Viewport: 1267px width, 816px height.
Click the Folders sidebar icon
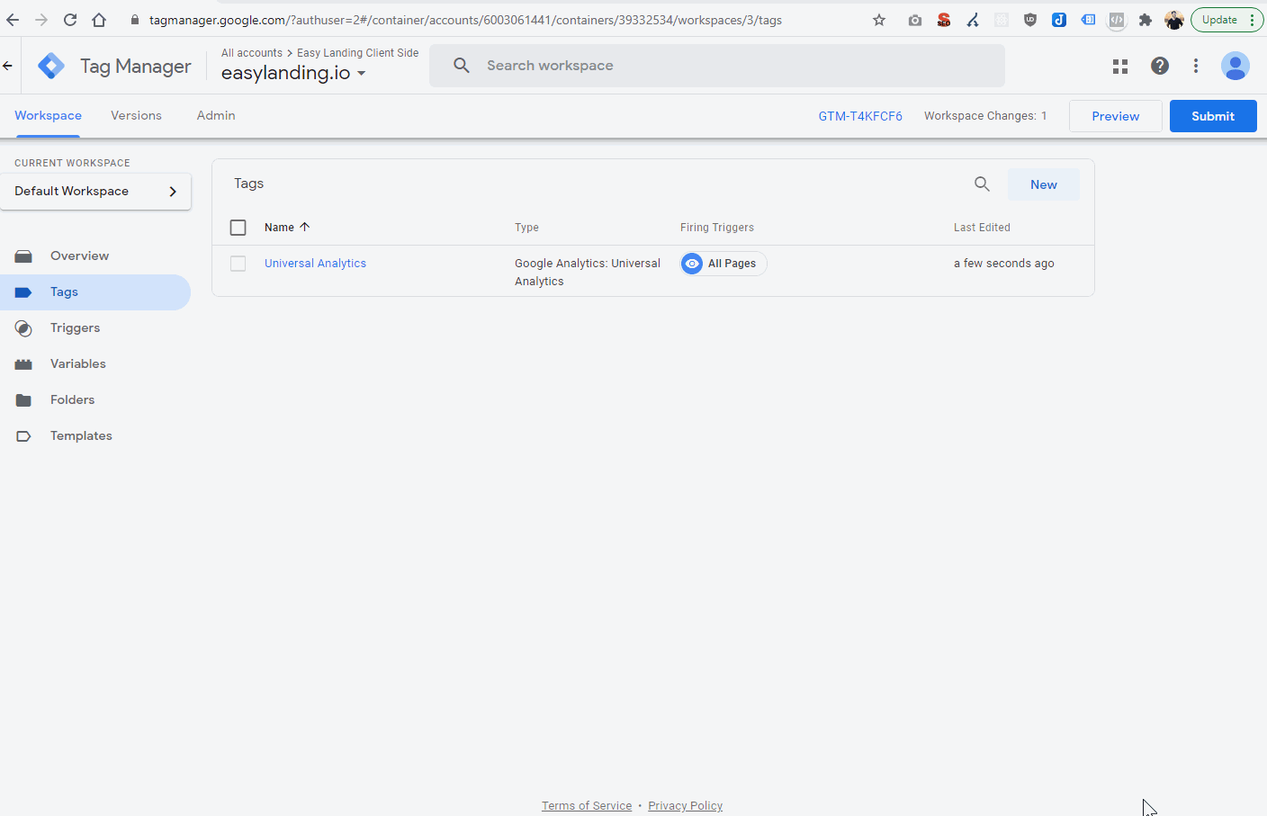23,400
